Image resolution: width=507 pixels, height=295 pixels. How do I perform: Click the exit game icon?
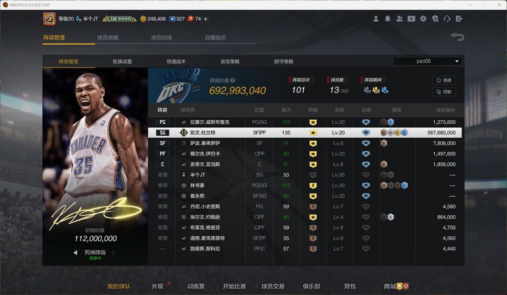coord(459,19)
